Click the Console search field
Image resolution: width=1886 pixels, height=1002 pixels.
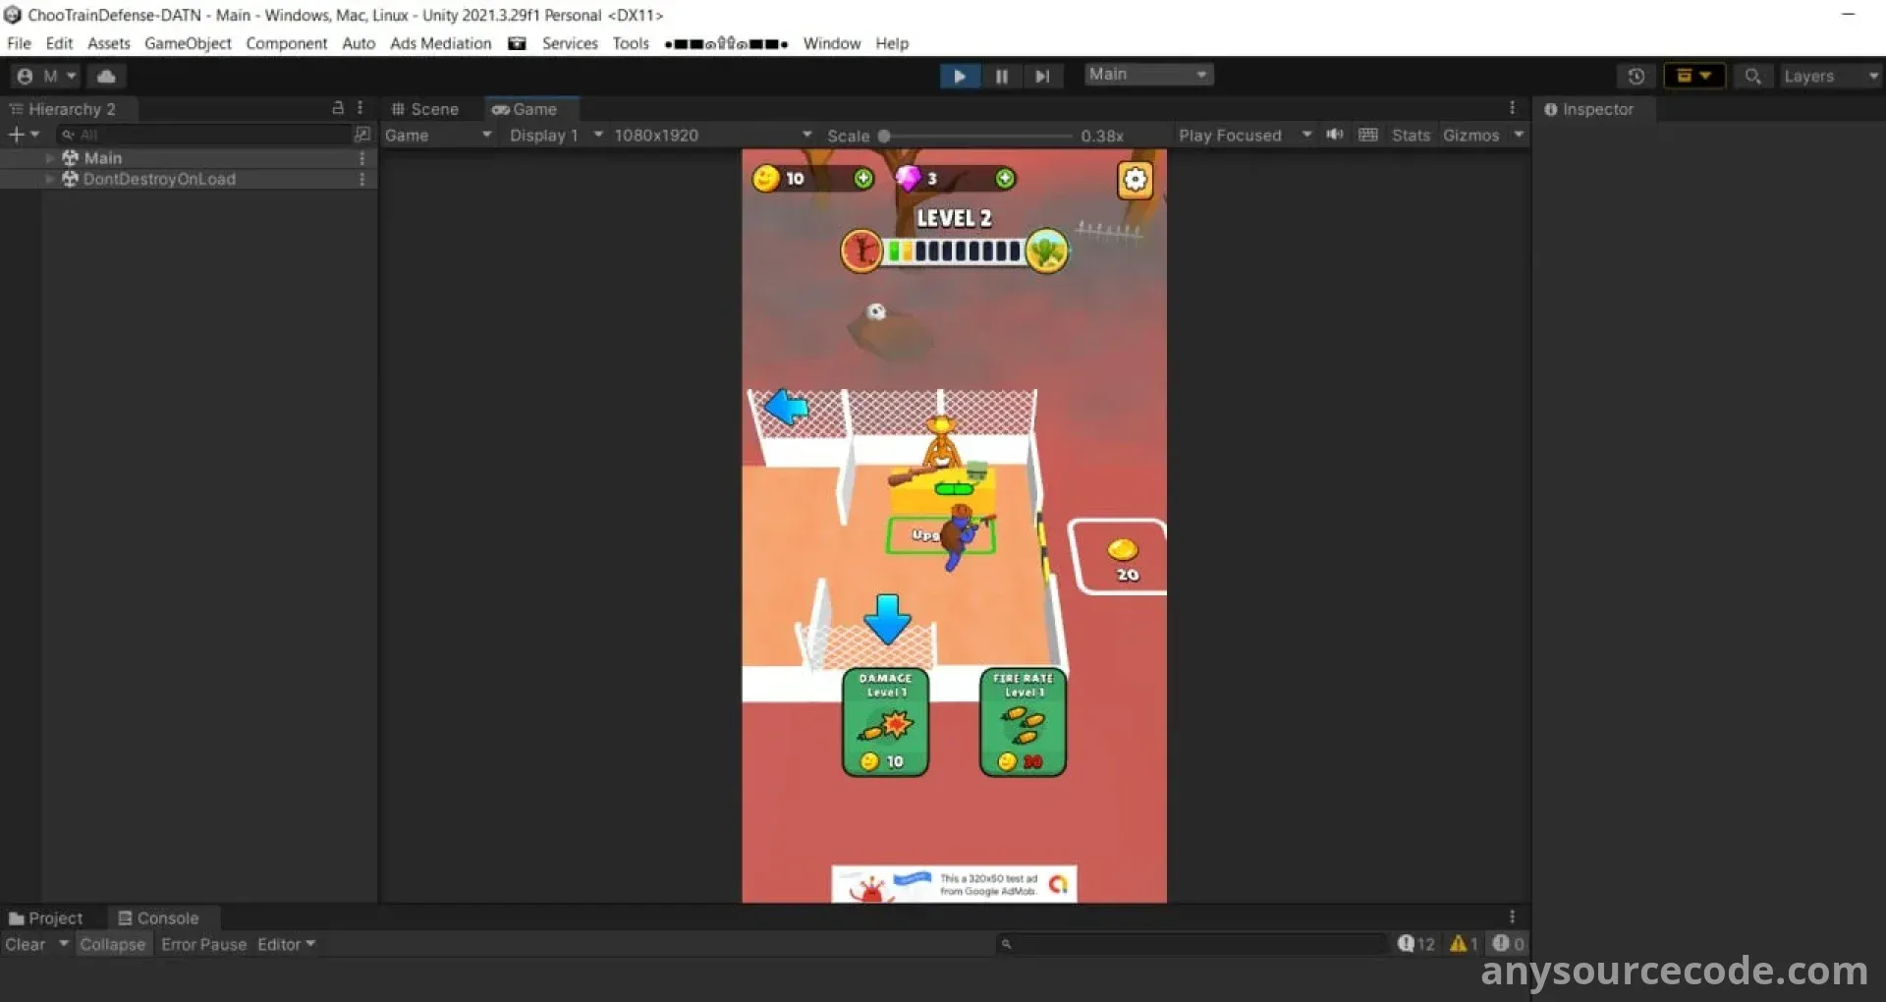click(1193, 944)
